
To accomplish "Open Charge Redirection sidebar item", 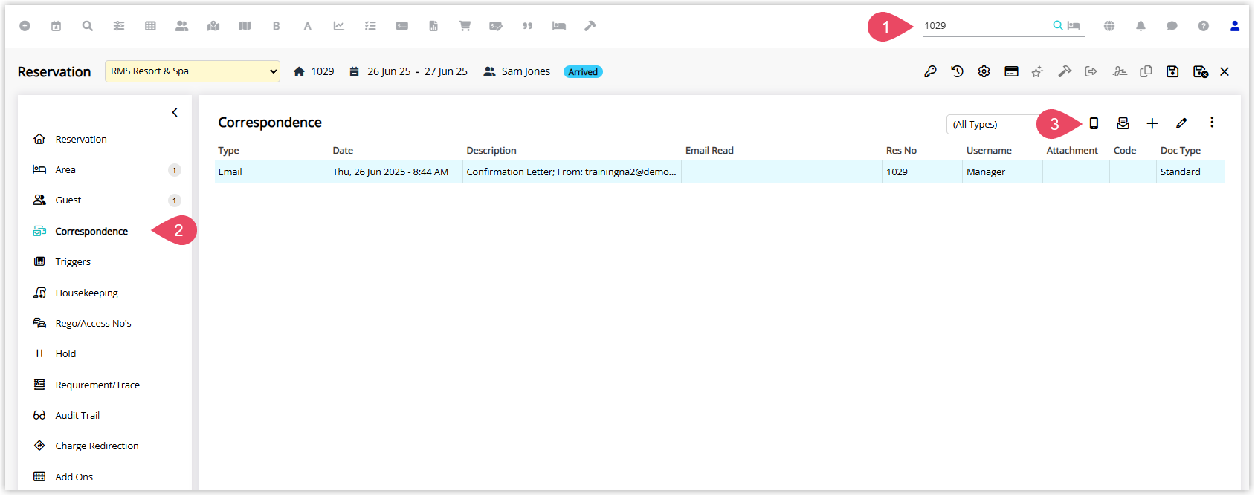I will point(97,446).
